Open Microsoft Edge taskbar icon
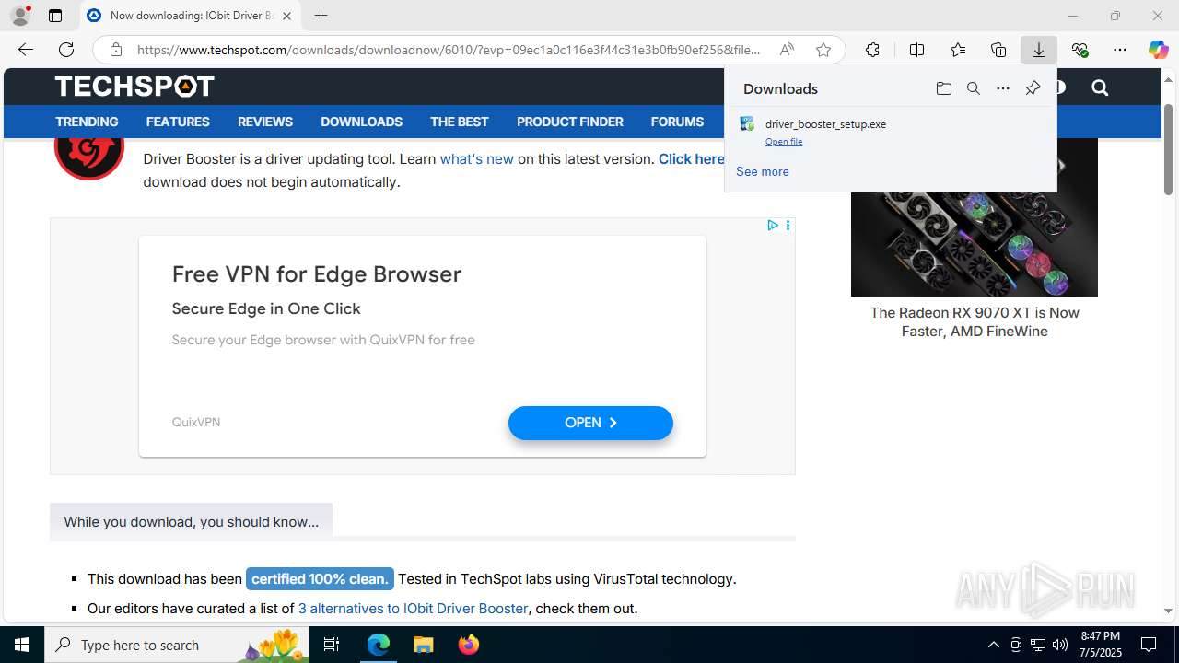 point(379,645)
